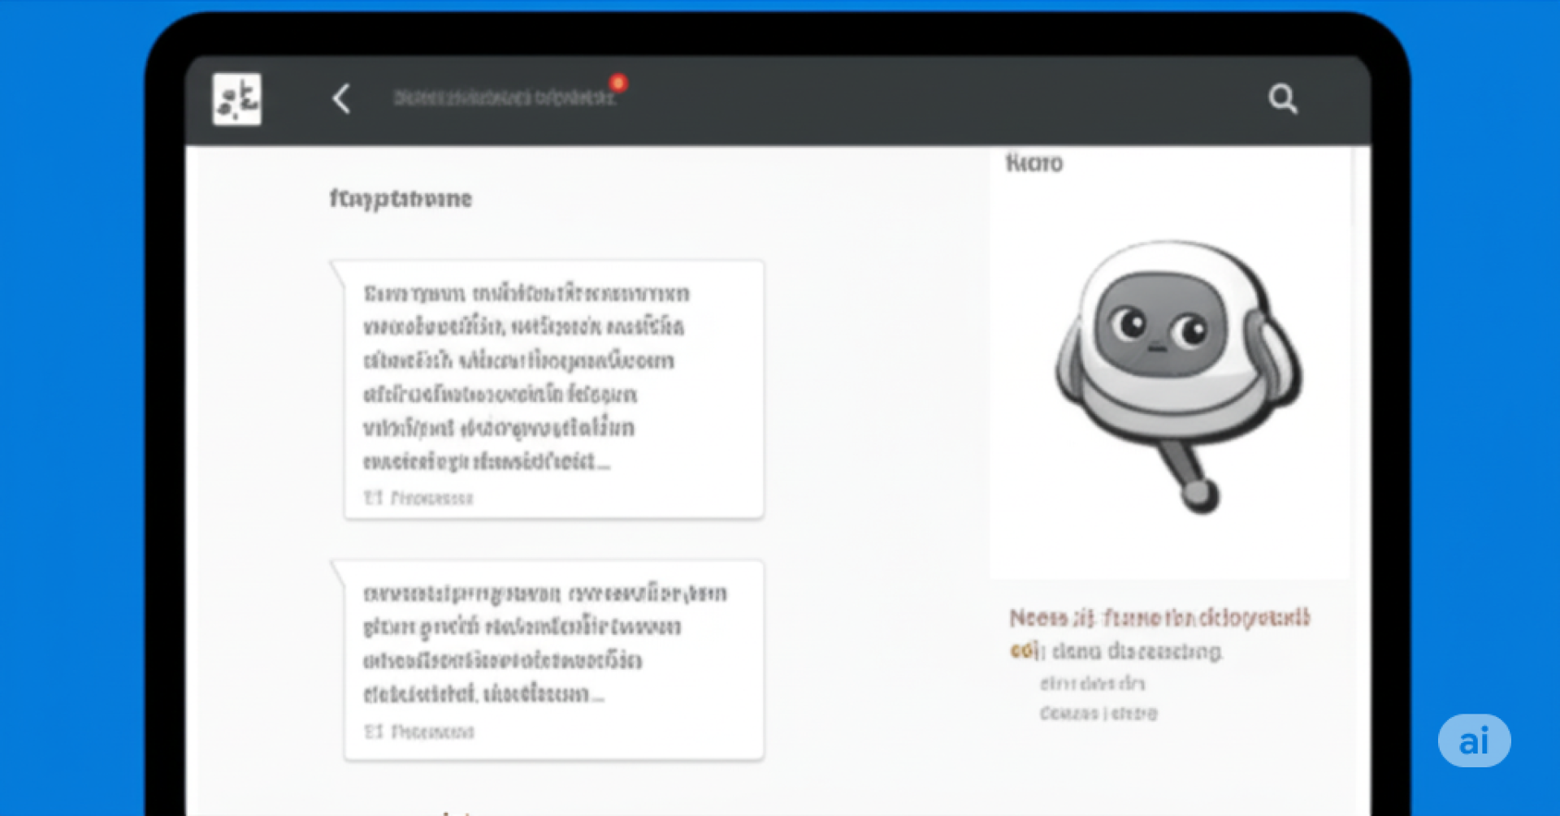The image size is (1560, 816).
Task: Click the yellow text under the red headline
Action: [x=1026, y=651]
